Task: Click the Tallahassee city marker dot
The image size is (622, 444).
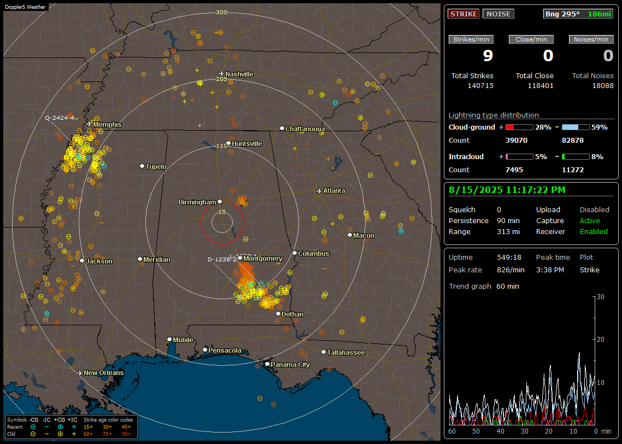Action: tap(324, 352)
